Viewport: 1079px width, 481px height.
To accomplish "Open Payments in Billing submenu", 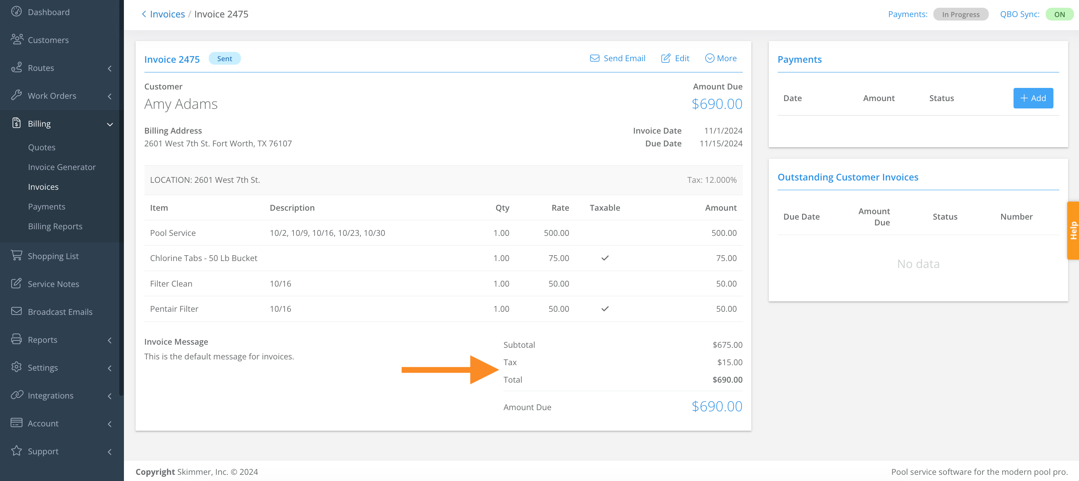I will click(x=46, y=206).
